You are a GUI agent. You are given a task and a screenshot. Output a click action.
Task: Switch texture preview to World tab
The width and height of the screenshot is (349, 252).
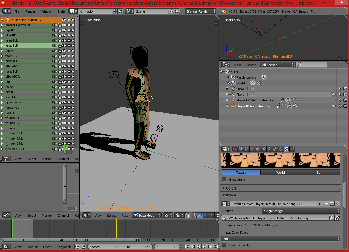tap(280, 172)
